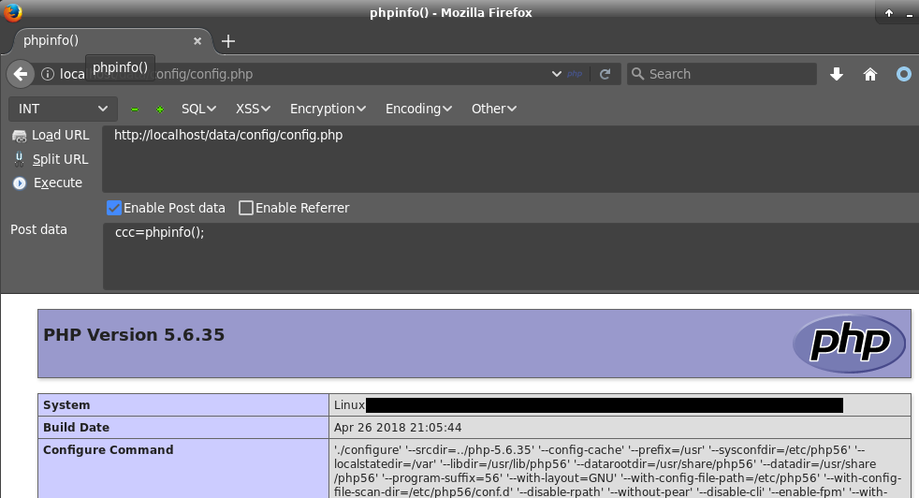Screen dimensions: 919x498
Task: Open site information icon in address bar
Action: coord(48,74)
